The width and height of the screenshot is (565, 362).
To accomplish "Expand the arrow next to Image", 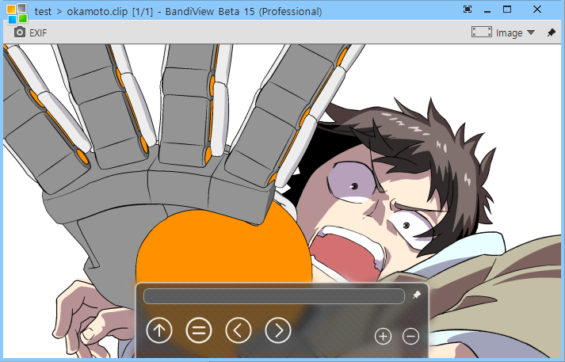I will (531, 32).
